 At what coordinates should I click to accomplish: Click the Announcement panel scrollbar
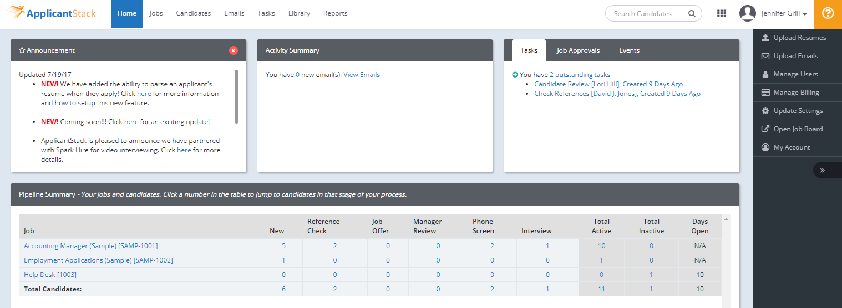[x=237, y=96]
